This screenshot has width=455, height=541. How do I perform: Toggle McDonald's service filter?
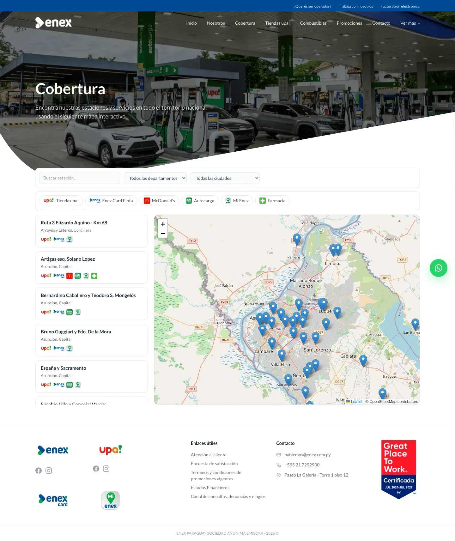pos(159,201)
